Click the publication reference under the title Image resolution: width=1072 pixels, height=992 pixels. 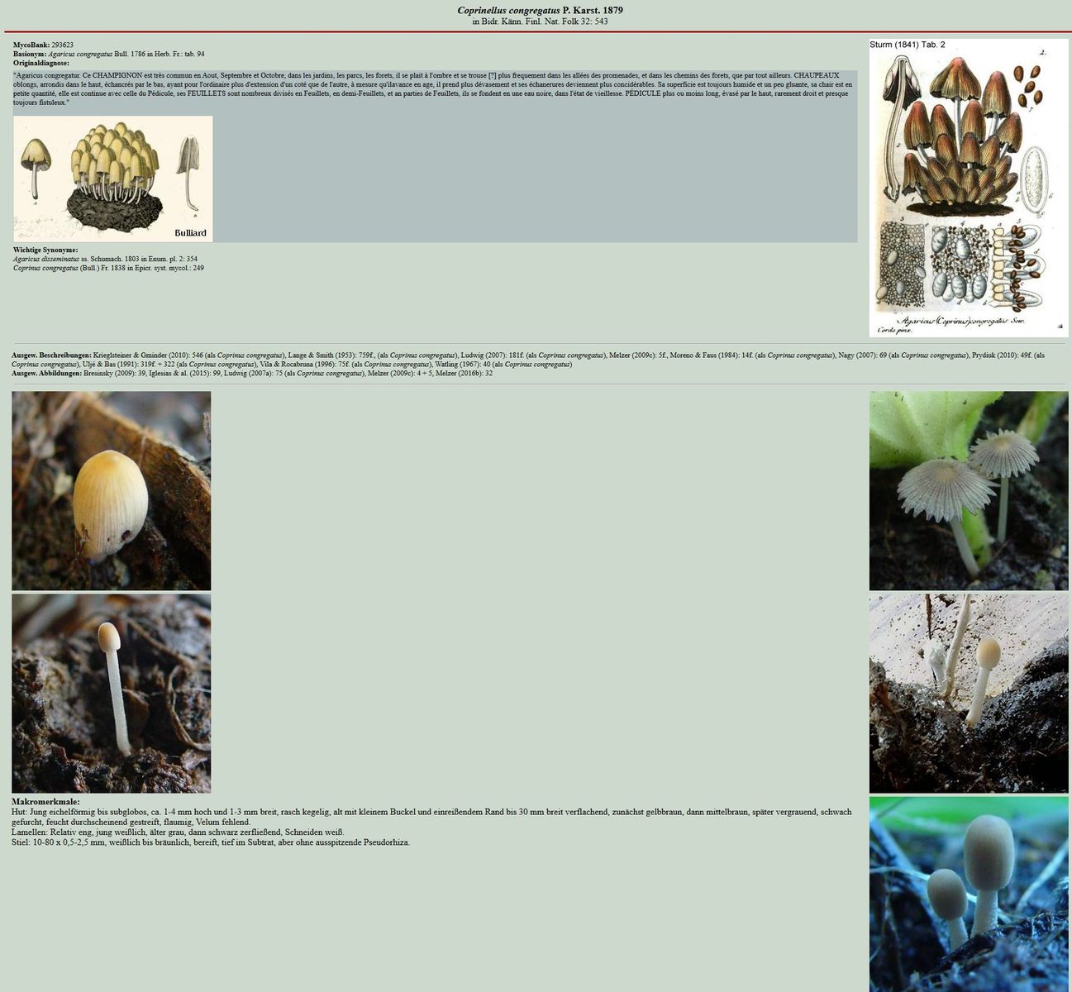pyautogui.click(x=540, y=21)
